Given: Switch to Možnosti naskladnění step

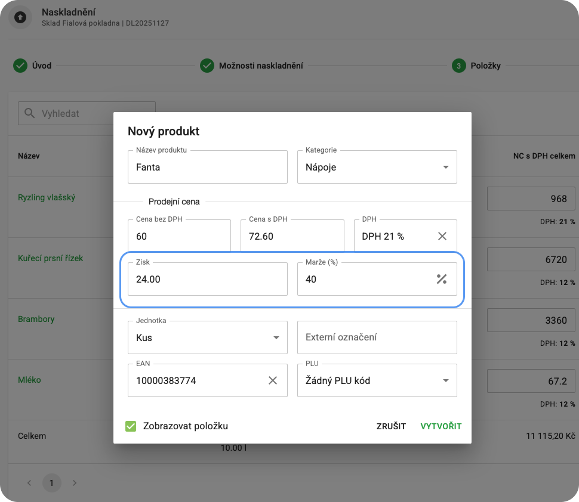Looking at the screenshot, I should coord(260,66).
